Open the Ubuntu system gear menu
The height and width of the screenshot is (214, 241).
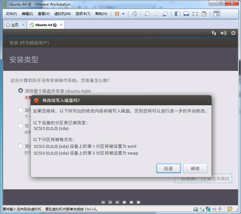coord(233,33)
